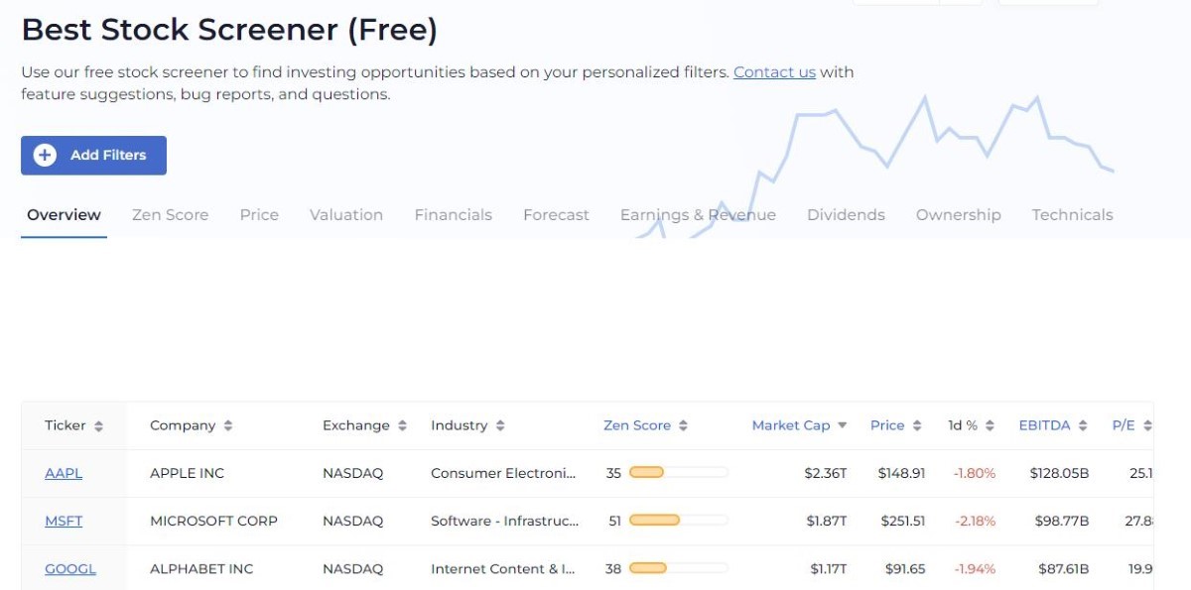This screenshot has width=1191, height=590.
Task: Follow the Contact us link
Action: [774, 72]
